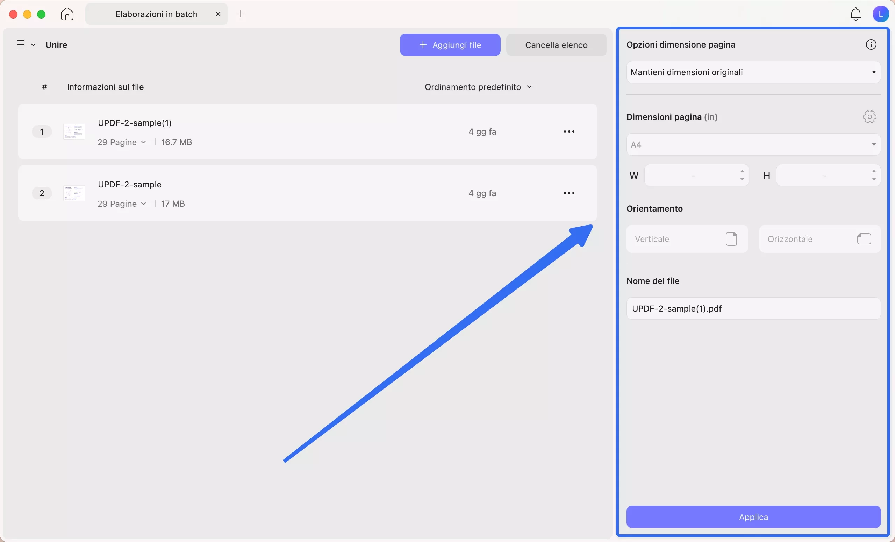Select Orizzontale orientation
Viewport: 895px width, 542px height.
(x=819, y=239)
